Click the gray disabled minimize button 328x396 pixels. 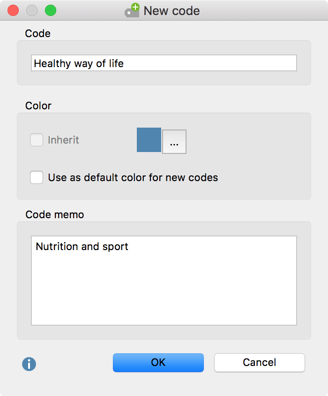coord(32,11)
